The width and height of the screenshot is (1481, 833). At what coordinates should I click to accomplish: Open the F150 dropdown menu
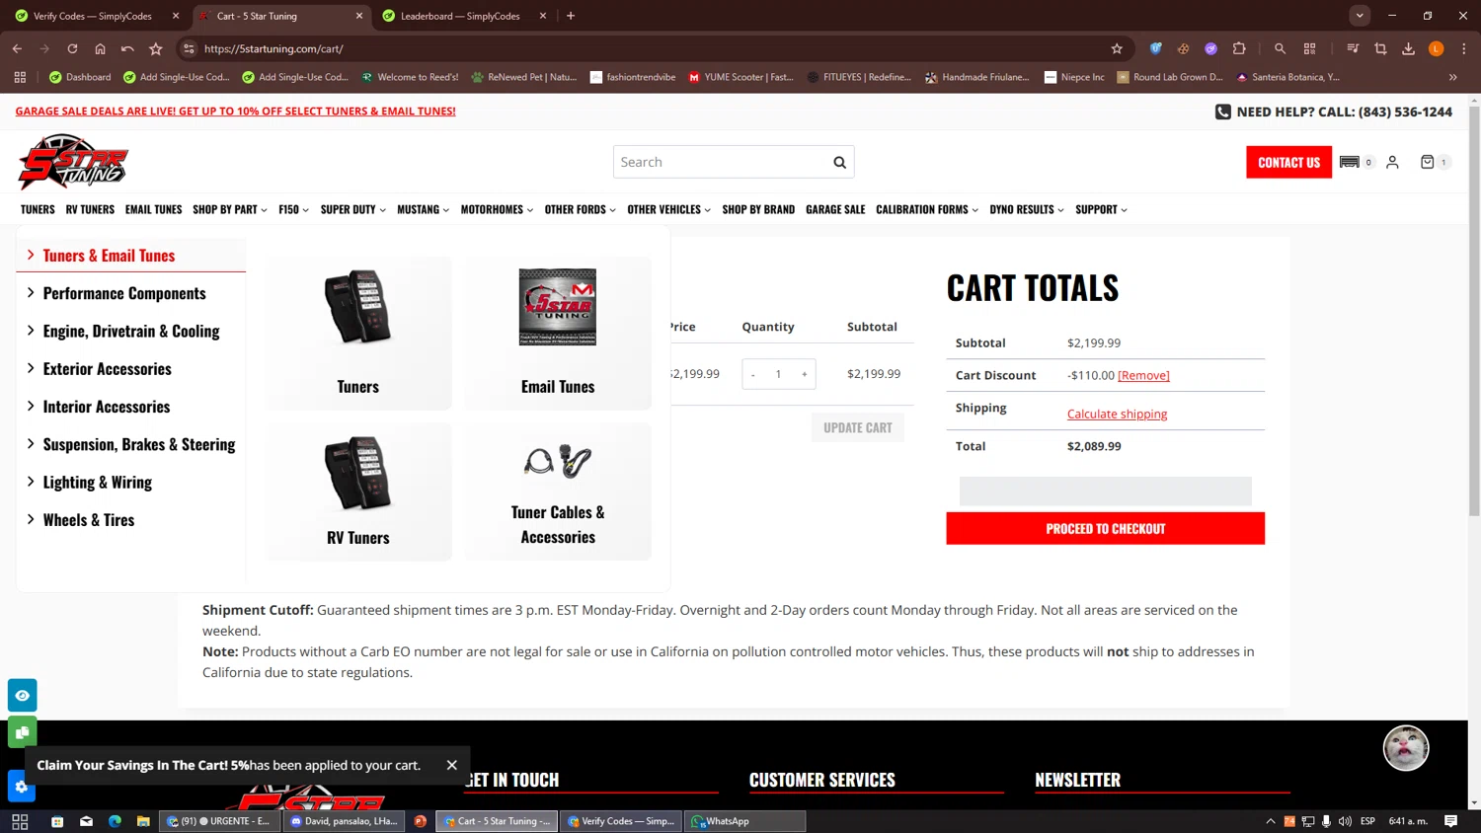293,209
